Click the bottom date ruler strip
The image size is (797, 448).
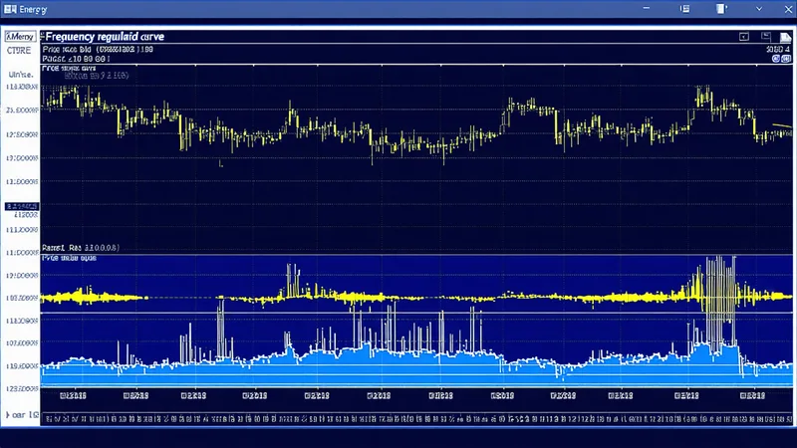pos(416,419)
